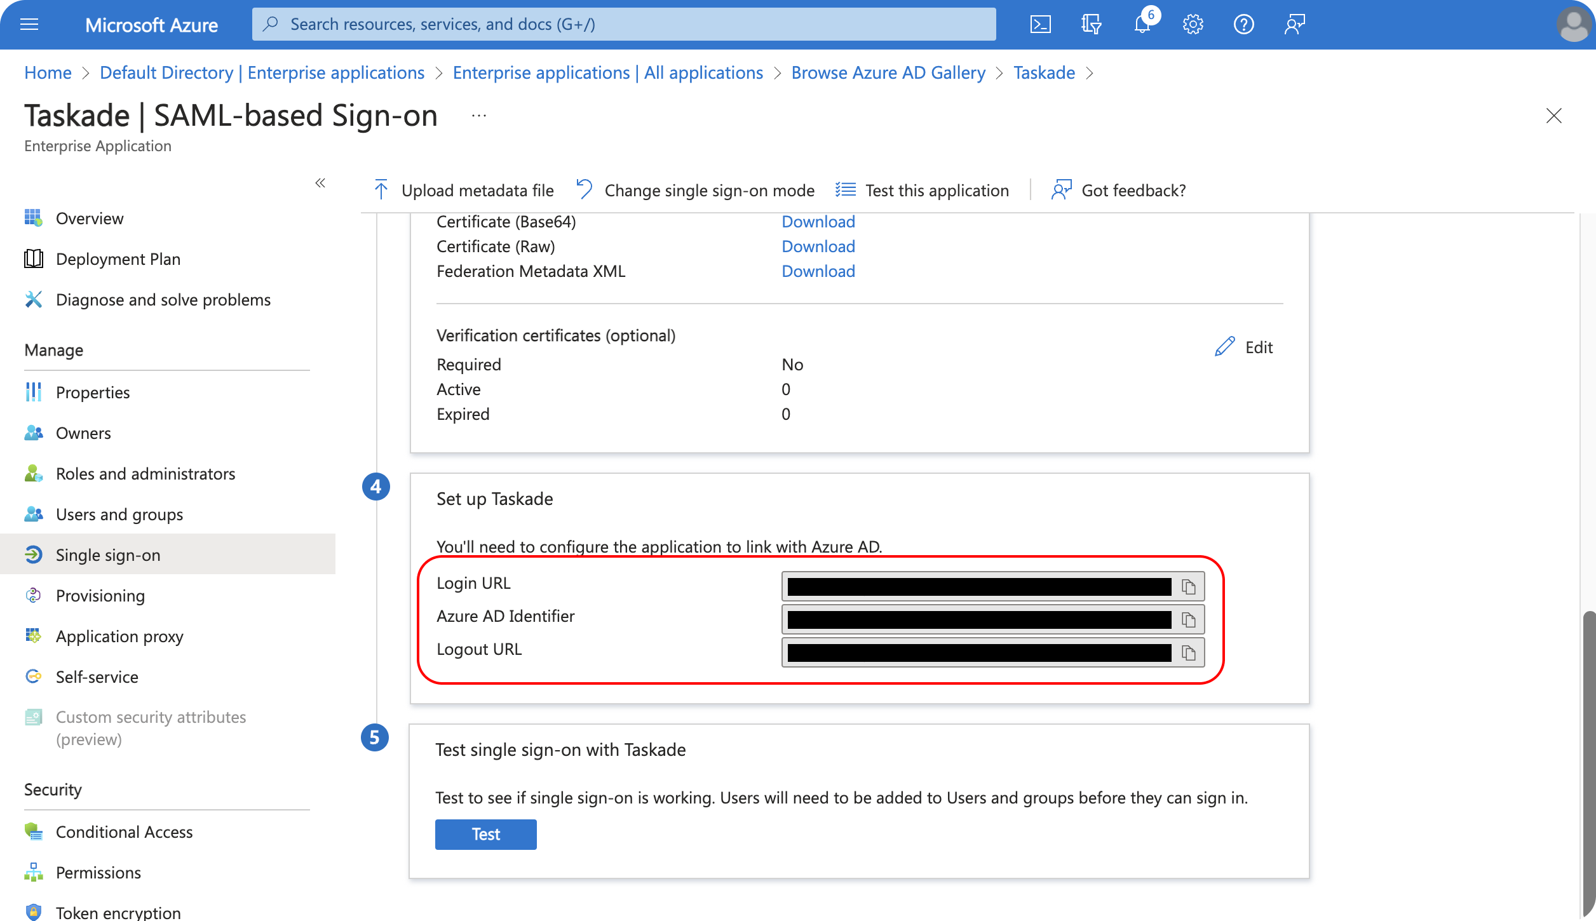Collapse the left sidebar navigation

[320, 183]
